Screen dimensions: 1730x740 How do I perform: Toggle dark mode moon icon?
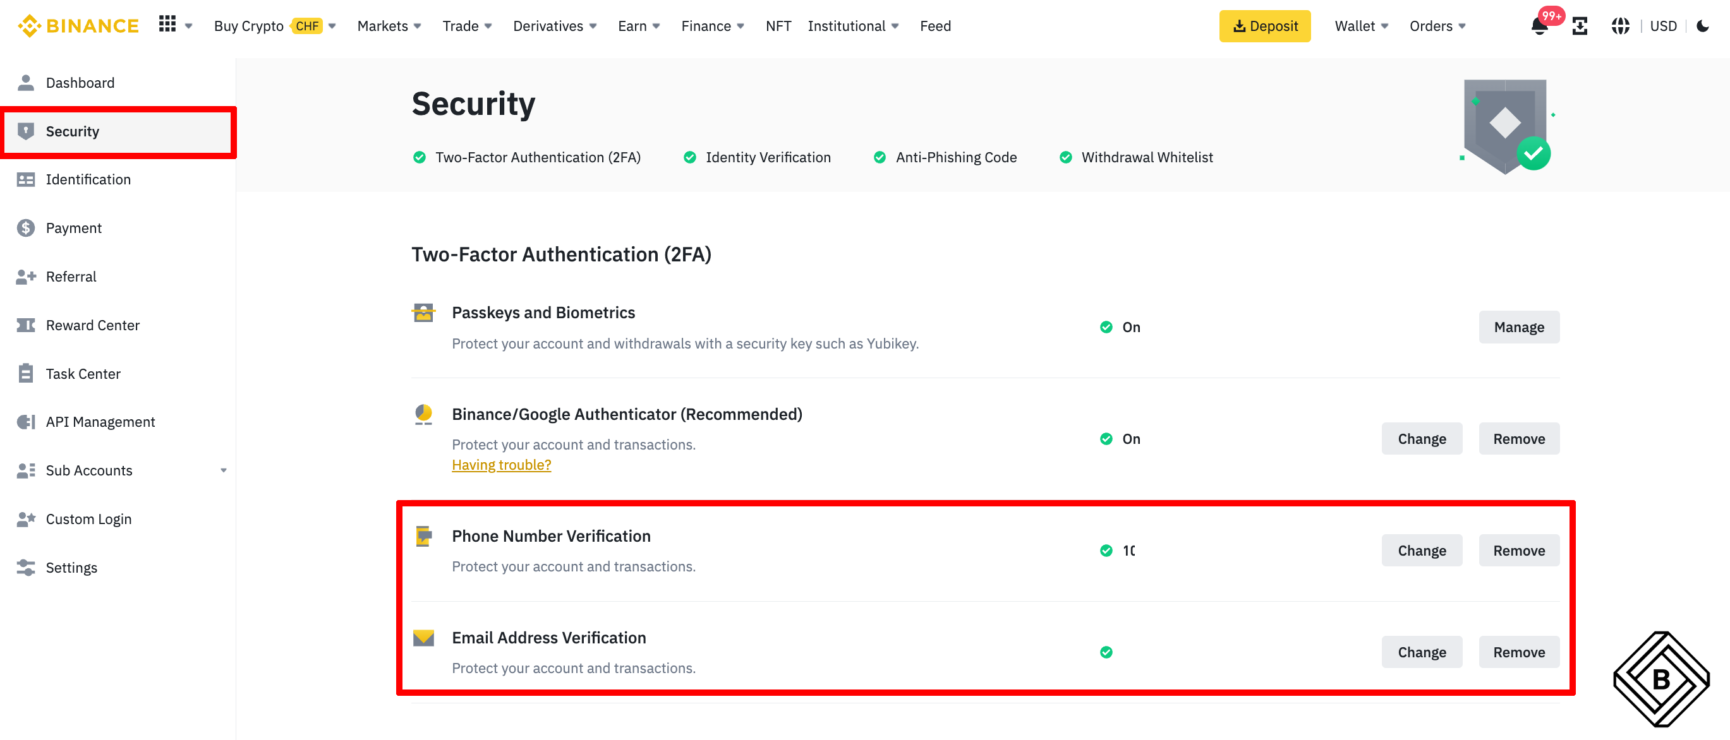(x=1702, y=26)
